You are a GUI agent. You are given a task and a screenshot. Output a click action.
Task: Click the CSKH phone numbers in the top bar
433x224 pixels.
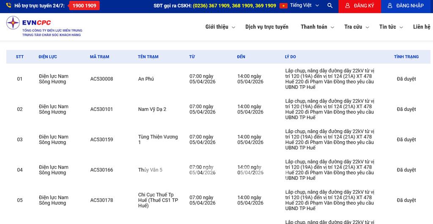(234, 6)
